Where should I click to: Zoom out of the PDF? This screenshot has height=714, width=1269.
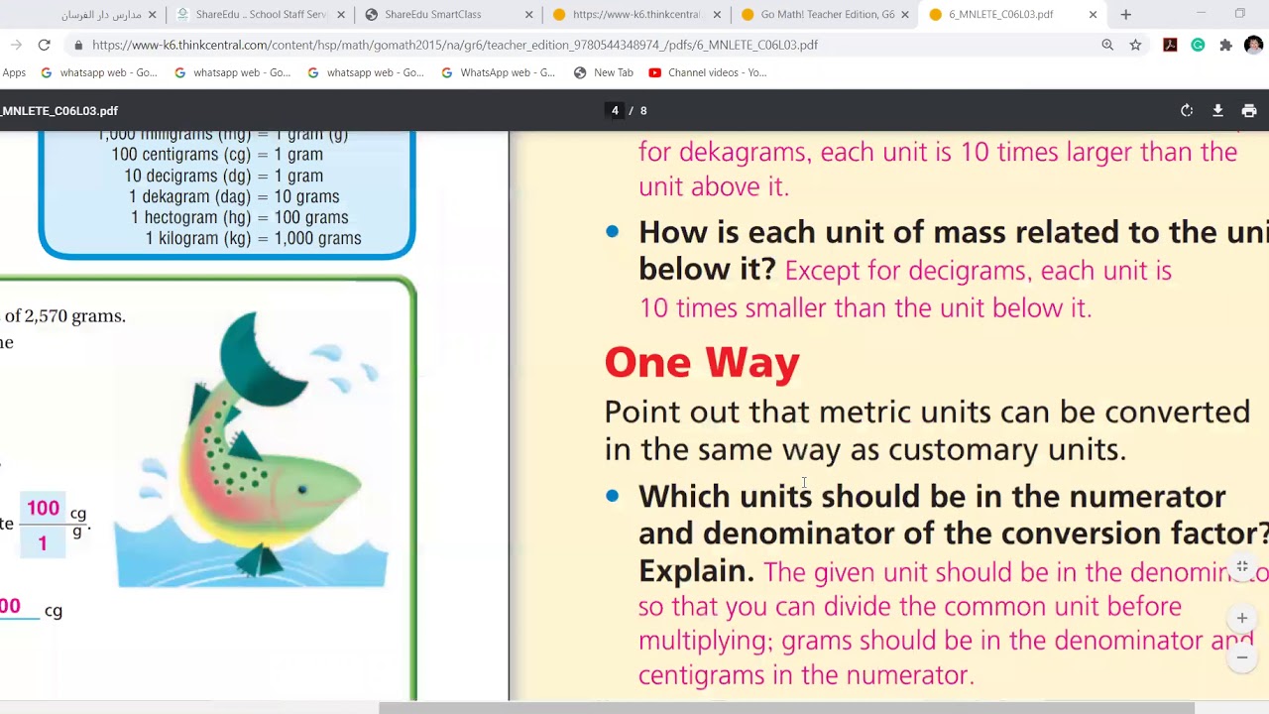pyautogui.click(x=1242, y=657)
